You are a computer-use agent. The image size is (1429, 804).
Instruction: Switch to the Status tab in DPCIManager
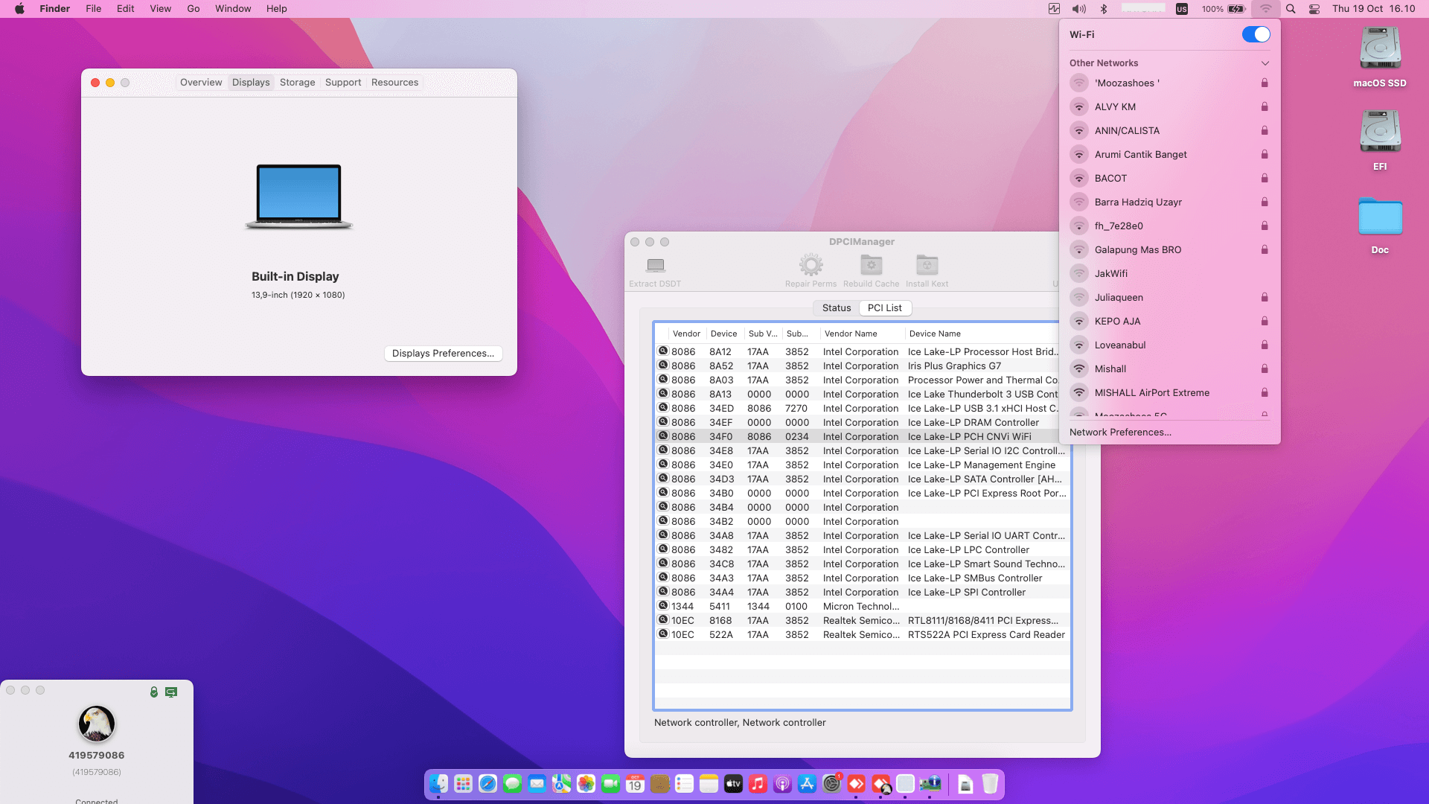click(x=836, y=307)
